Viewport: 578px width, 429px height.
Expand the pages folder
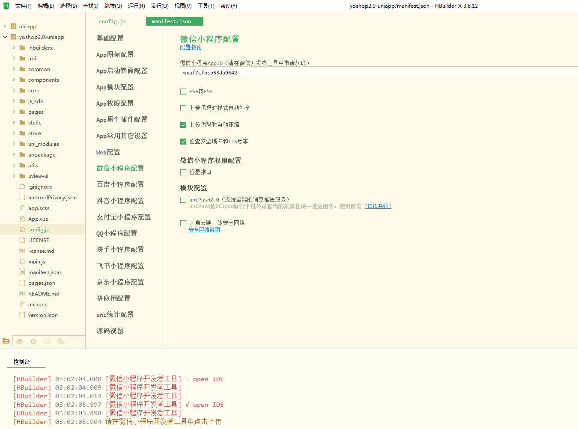click(14, 112)
